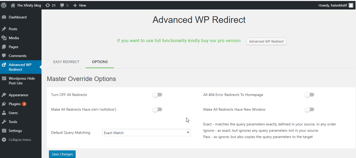Click the Posts pushpin icon
The height and width of the screenshot is (158, 356).
pos(4,29)
